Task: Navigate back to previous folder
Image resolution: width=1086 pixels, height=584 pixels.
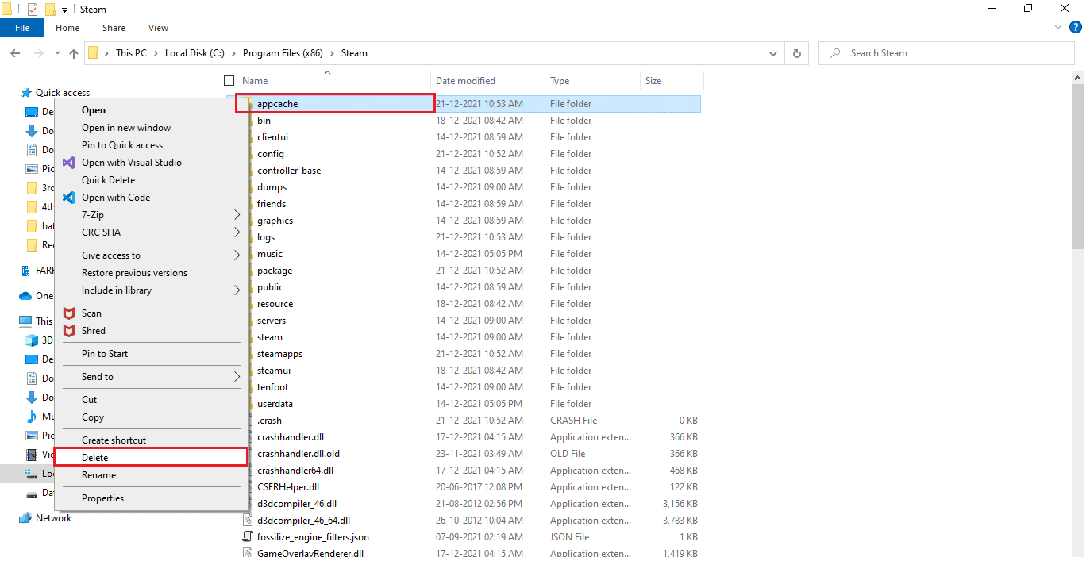Action: click(x=15, y=52)
